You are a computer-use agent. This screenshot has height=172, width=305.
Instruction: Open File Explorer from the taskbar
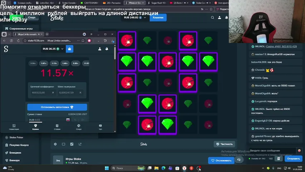tap(156, 168)
